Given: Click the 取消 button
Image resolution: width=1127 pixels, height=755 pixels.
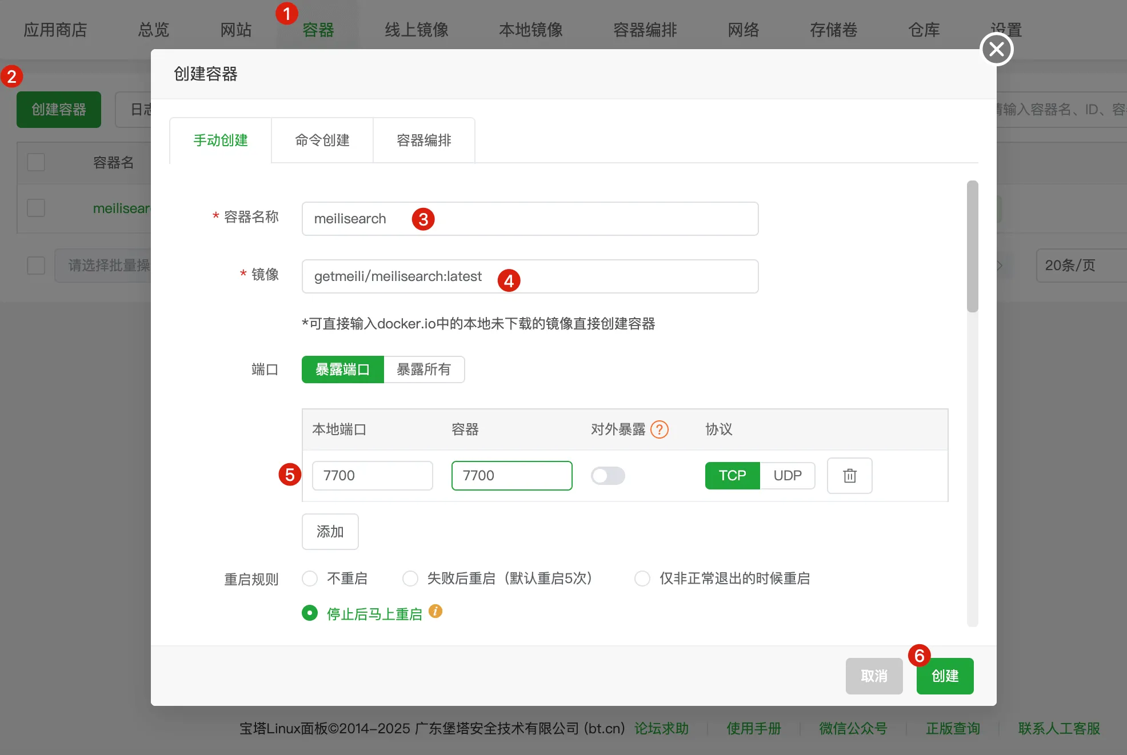Looking at the screenshot, I should 874,676.
